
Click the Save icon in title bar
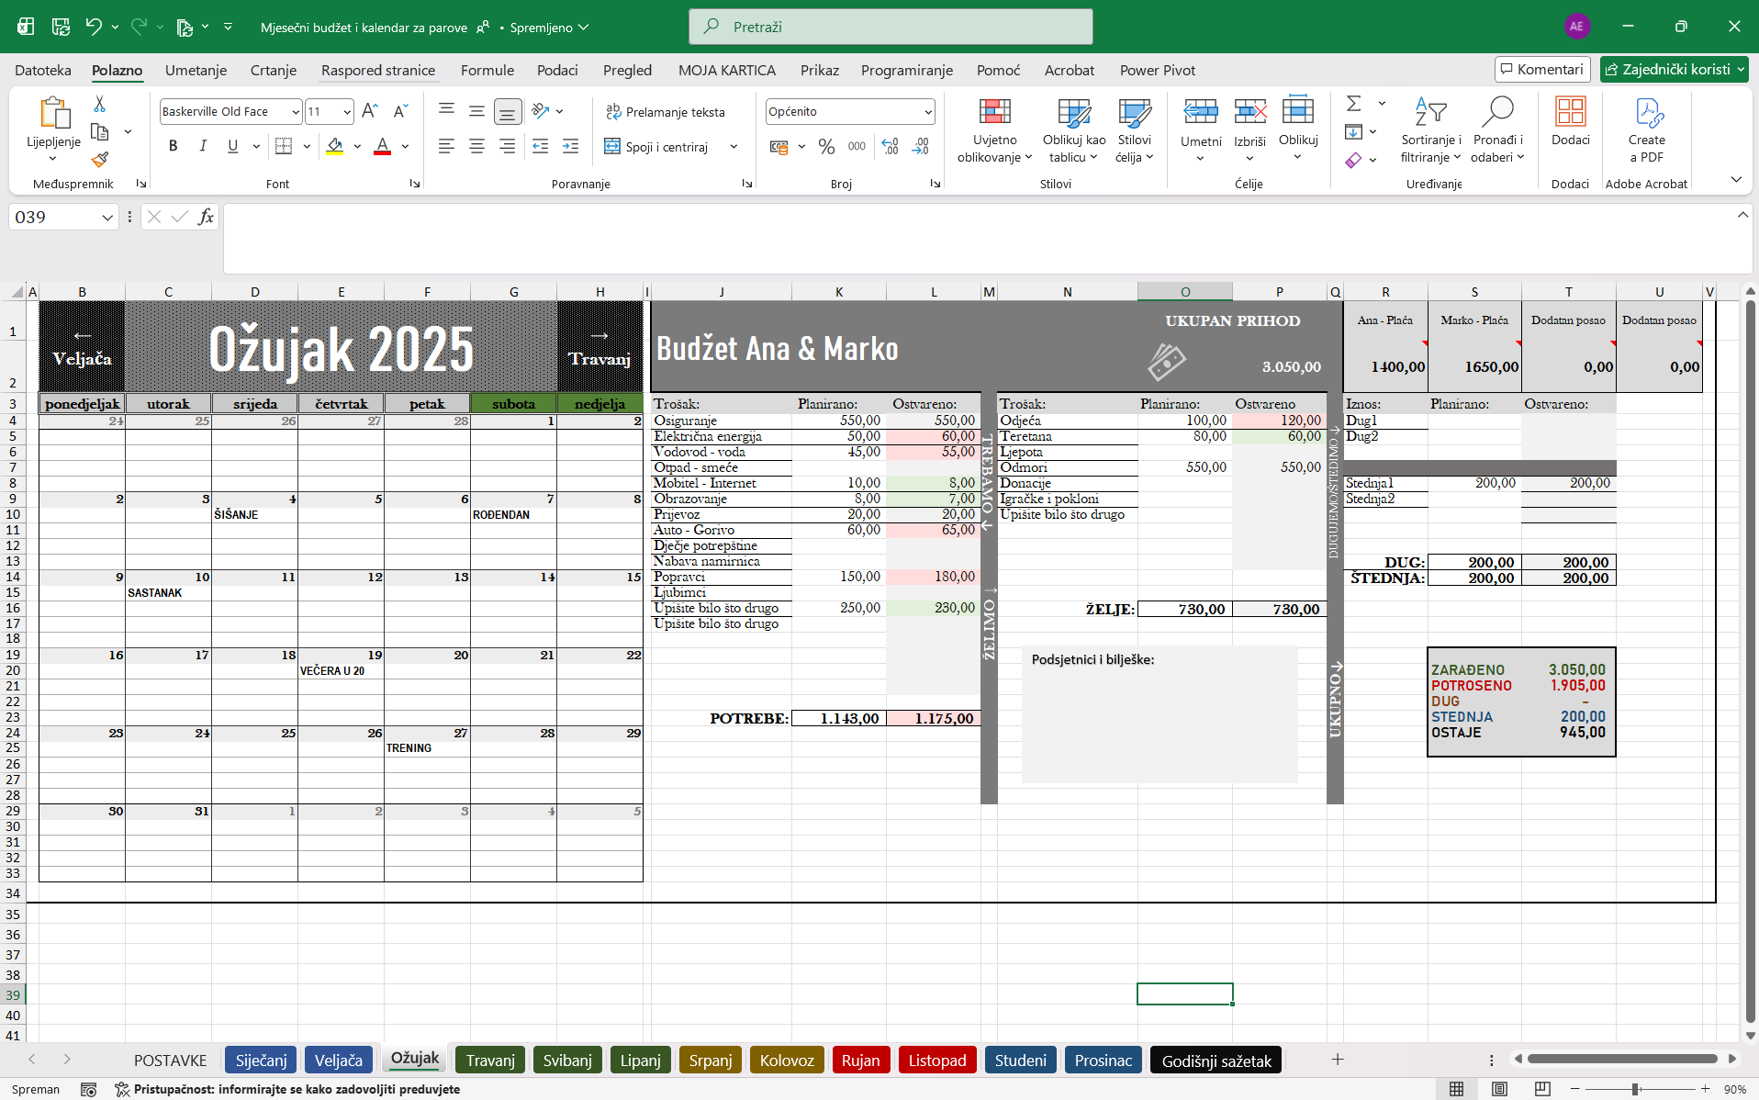point(61,27)
